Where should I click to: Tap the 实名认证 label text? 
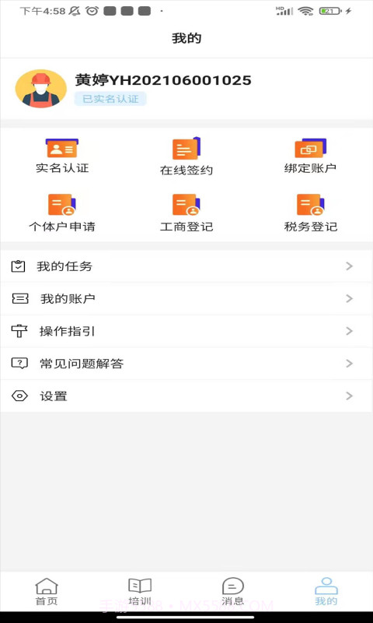click(x=62, y=168)
